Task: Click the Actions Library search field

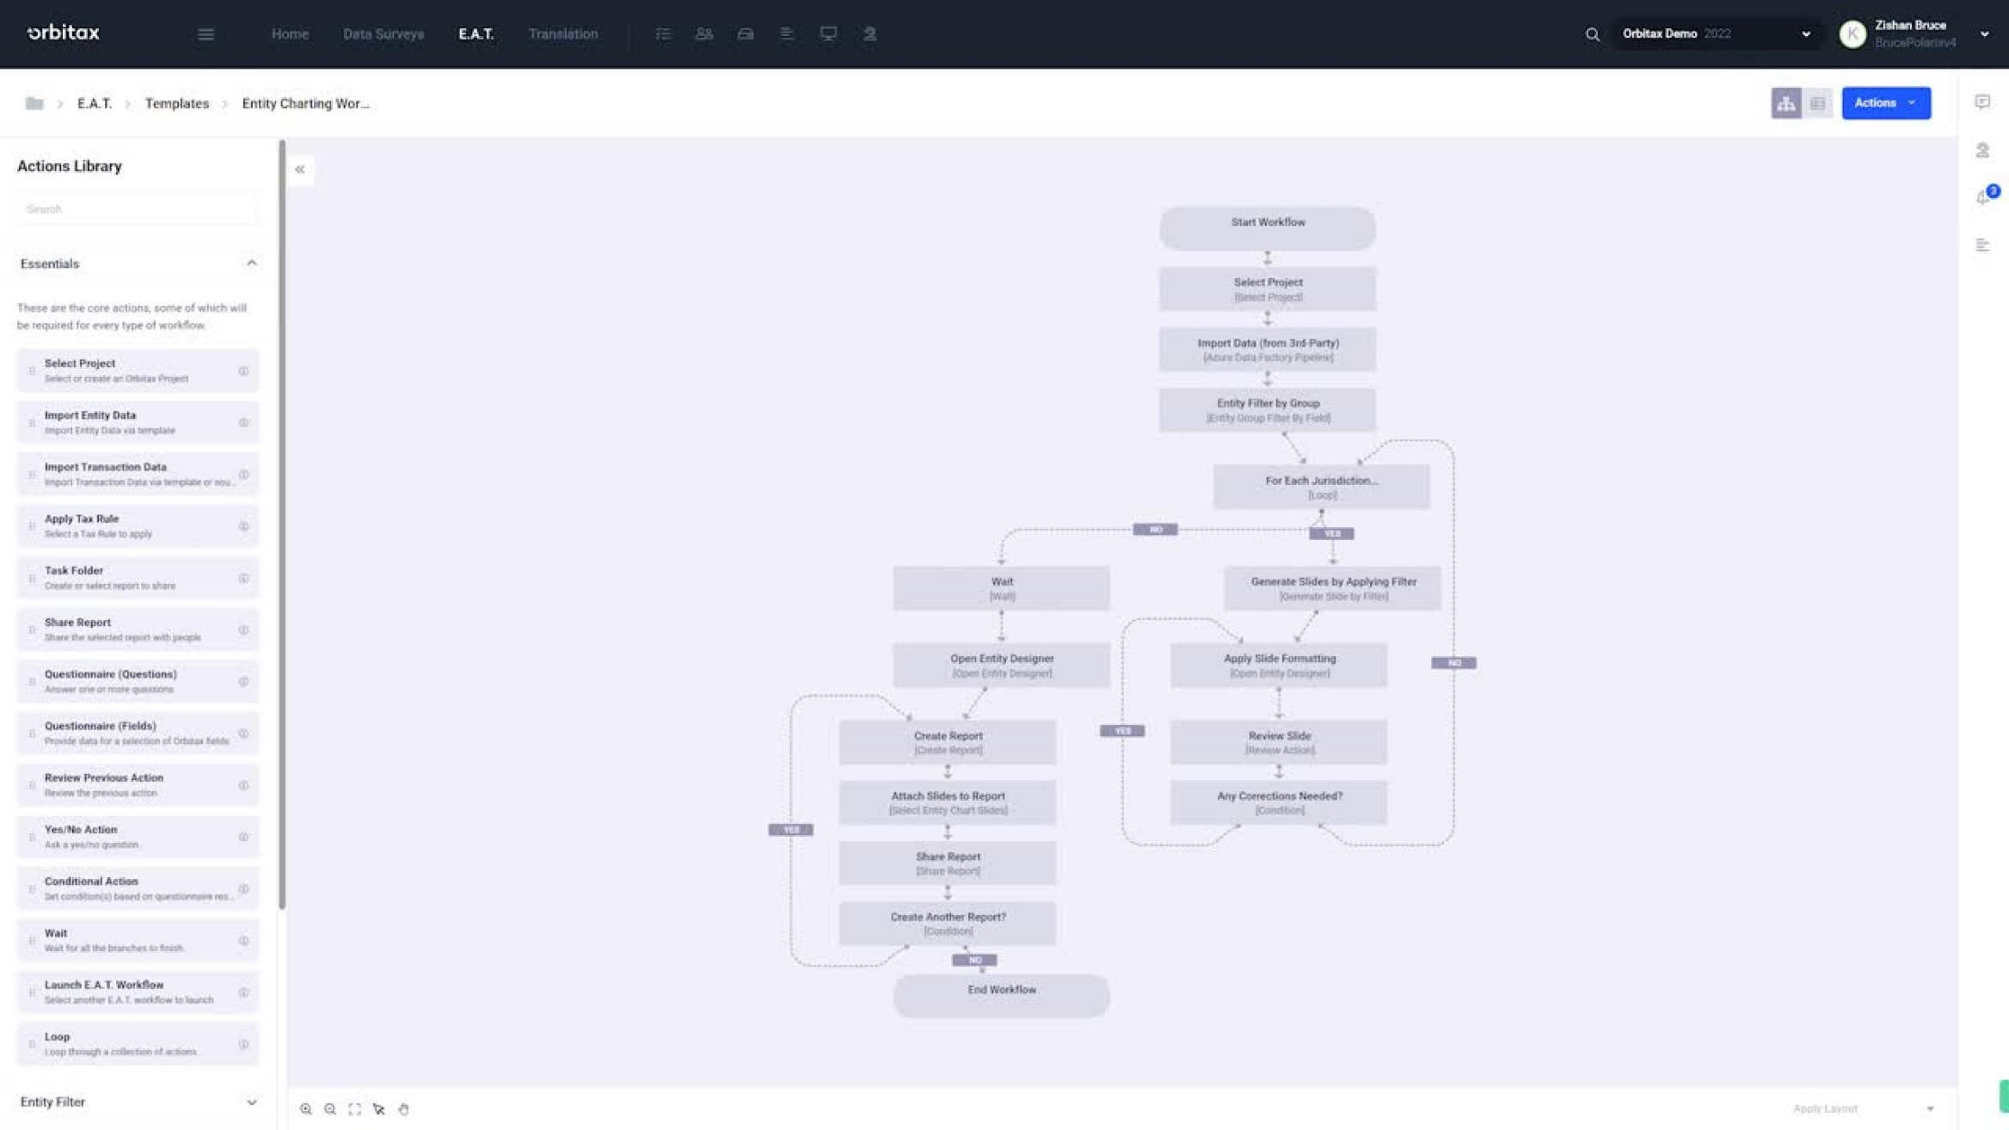Action: pos(136,208)
